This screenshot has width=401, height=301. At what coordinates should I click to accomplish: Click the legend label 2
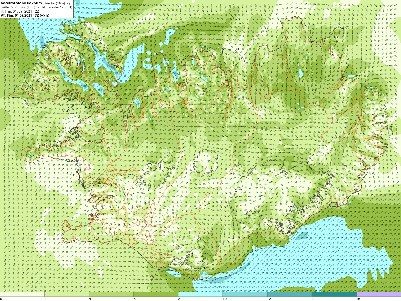45,299
